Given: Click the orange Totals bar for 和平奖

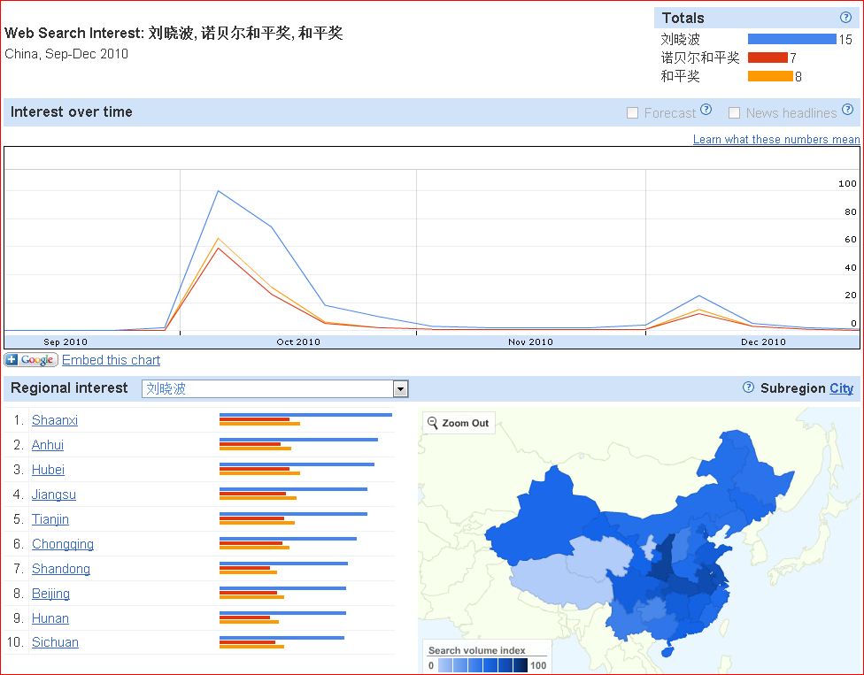Looking at the screenshot, I should point(770,76).
